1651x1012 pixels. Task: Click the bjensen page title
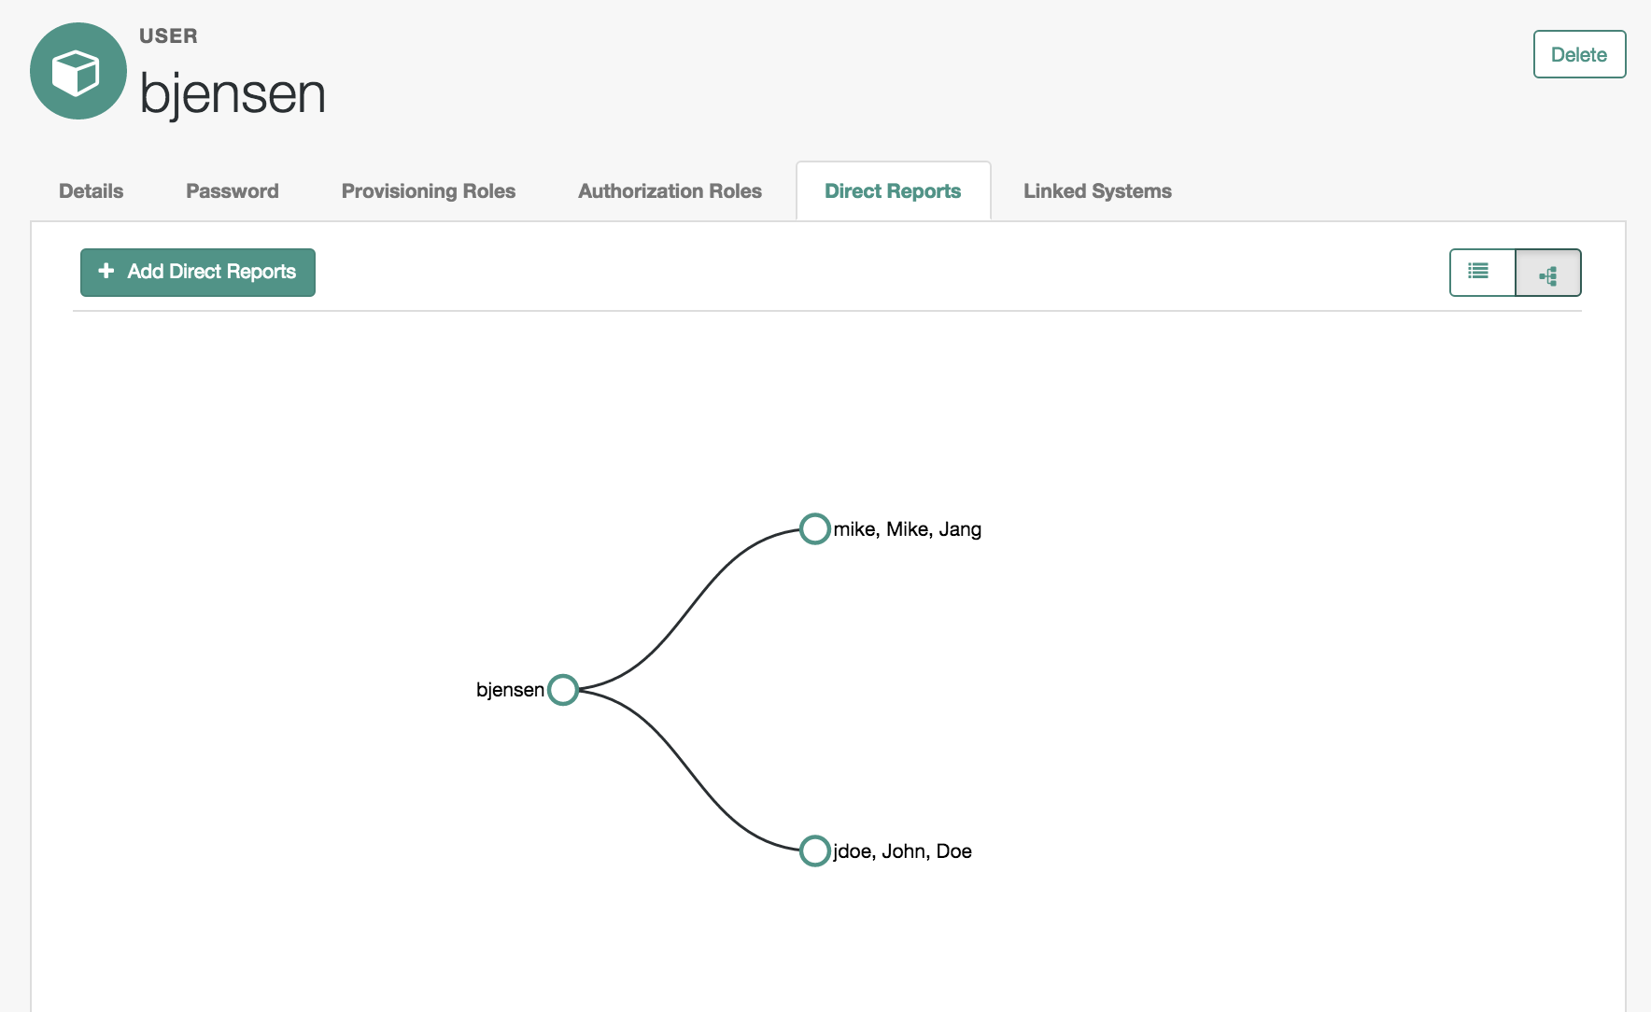tap(233, 94)
